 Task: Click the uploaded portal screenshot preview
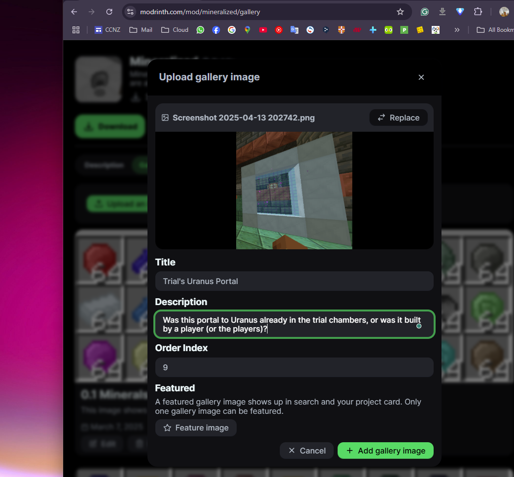(294, 191)
